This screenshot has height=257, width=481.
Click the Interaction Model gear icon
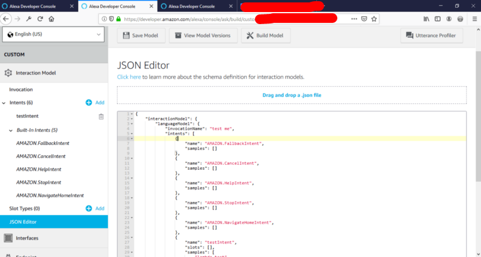tap(8, 73)
